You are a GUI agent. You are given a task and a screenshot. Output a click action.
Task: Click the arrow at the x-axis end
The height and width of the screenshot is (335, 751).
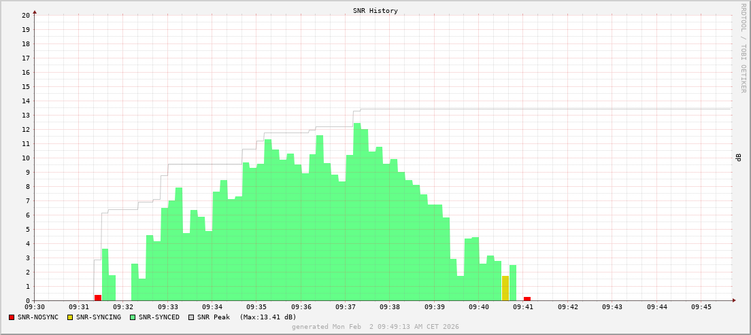pyautogui.click(x=733, y=300)
